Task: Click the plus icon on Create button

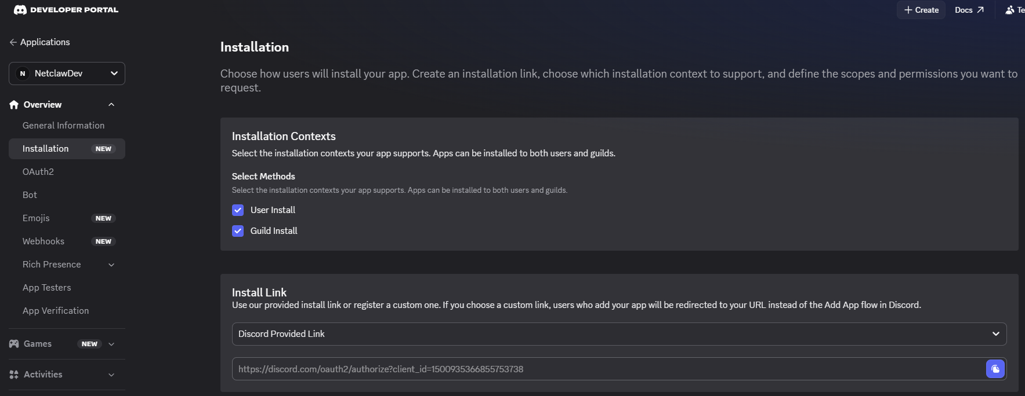Action: pyautogui.click(x=908, y=10)
